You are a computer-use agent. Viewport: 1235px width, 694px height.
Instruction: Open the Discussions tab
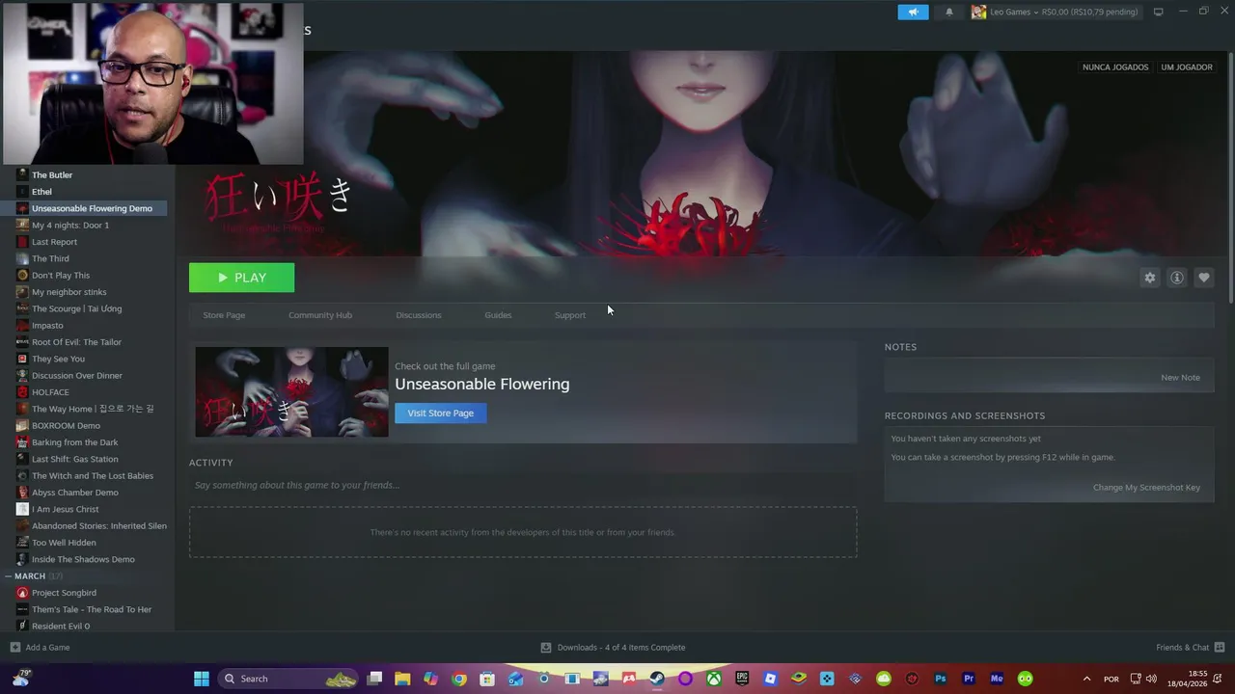[x=419, y=315]
